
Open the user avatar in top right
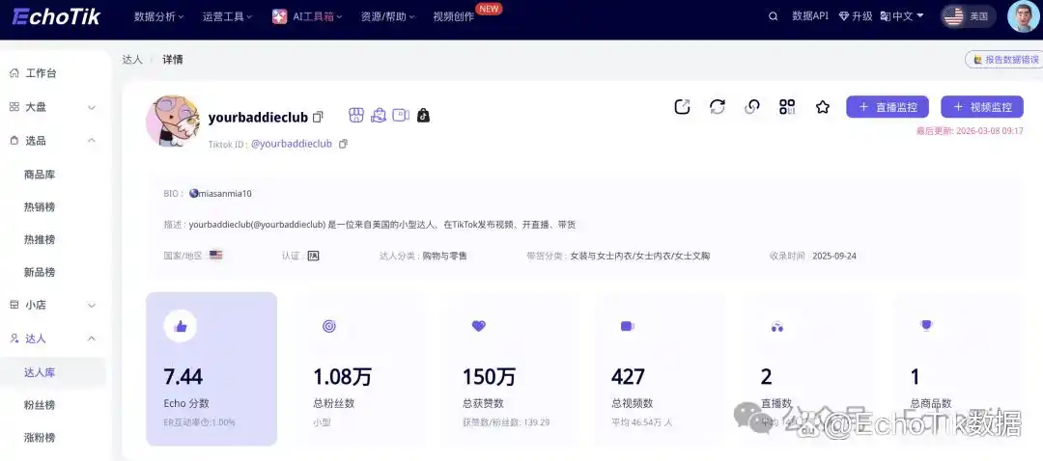point(1023,16)
